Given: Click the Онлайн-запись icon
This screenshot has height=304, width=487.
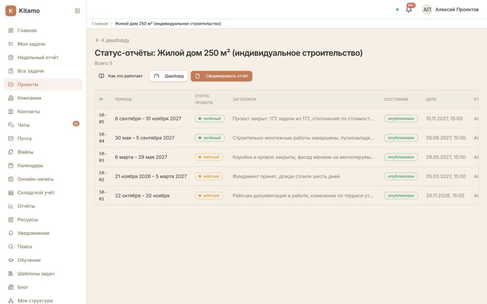Looking at the screenshot, I should point(11,179).
